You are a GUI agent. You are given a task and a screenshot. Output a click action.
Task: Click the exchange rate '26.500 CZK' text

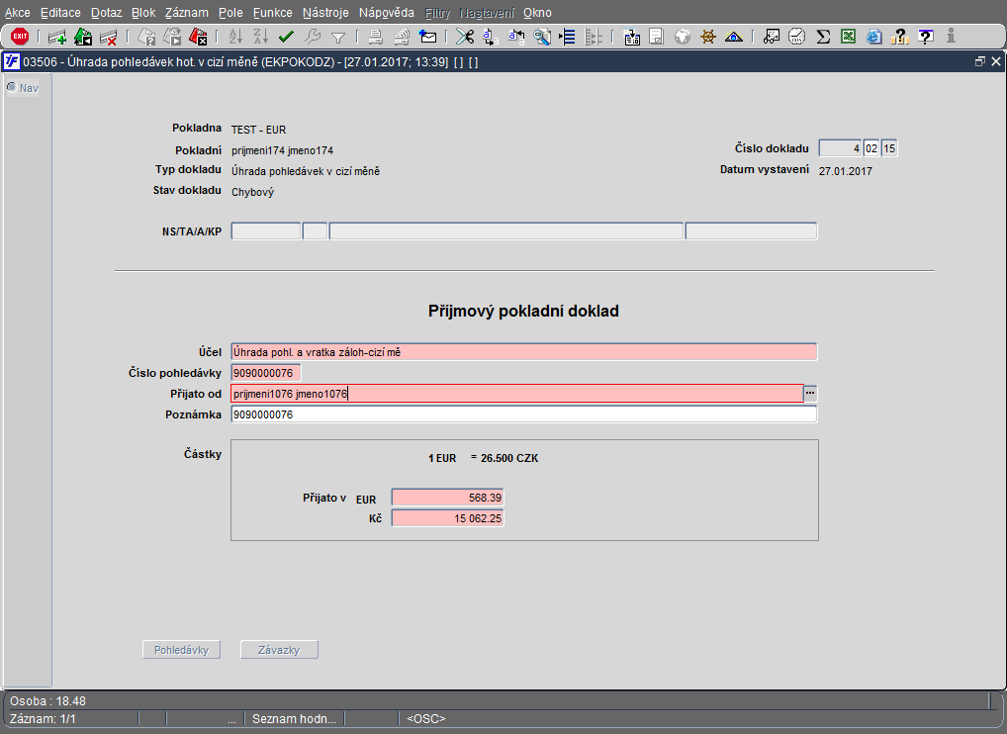509,458
